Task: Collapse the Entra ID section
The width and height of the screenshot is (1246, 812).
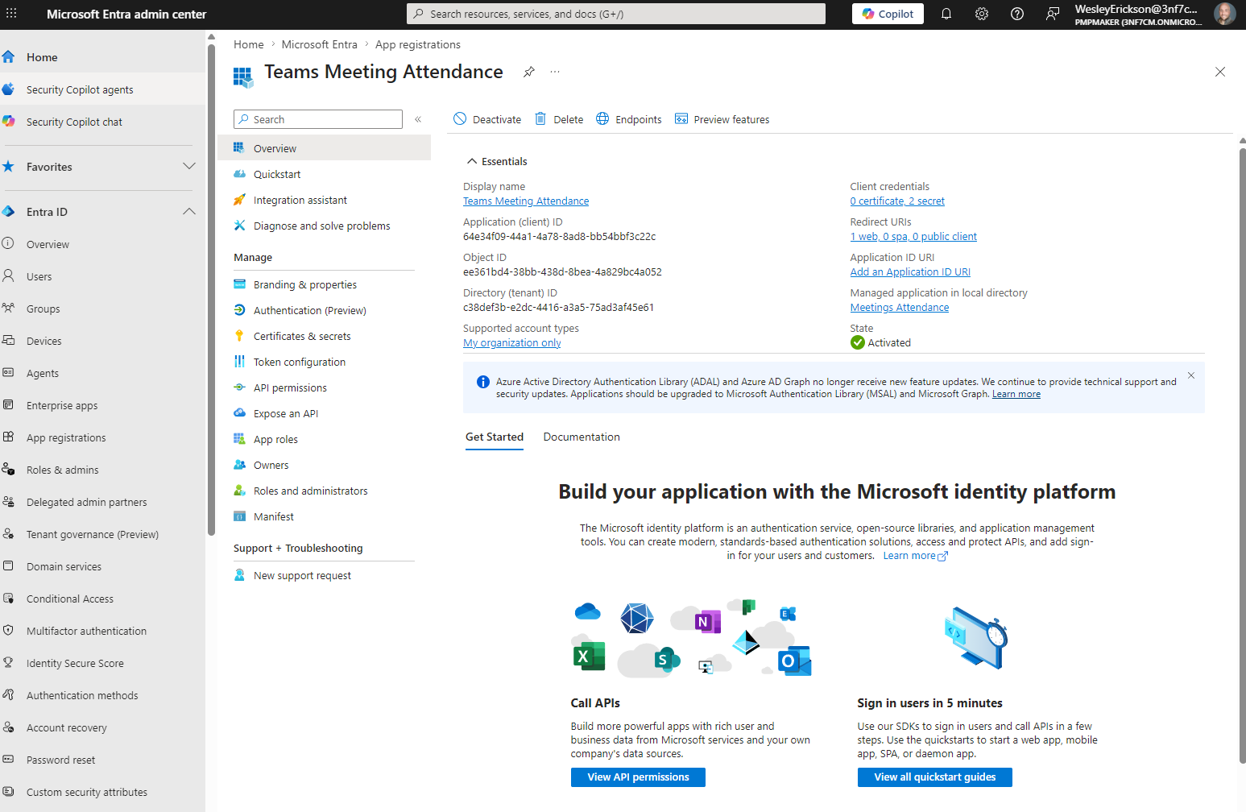Action: (189, 212)
